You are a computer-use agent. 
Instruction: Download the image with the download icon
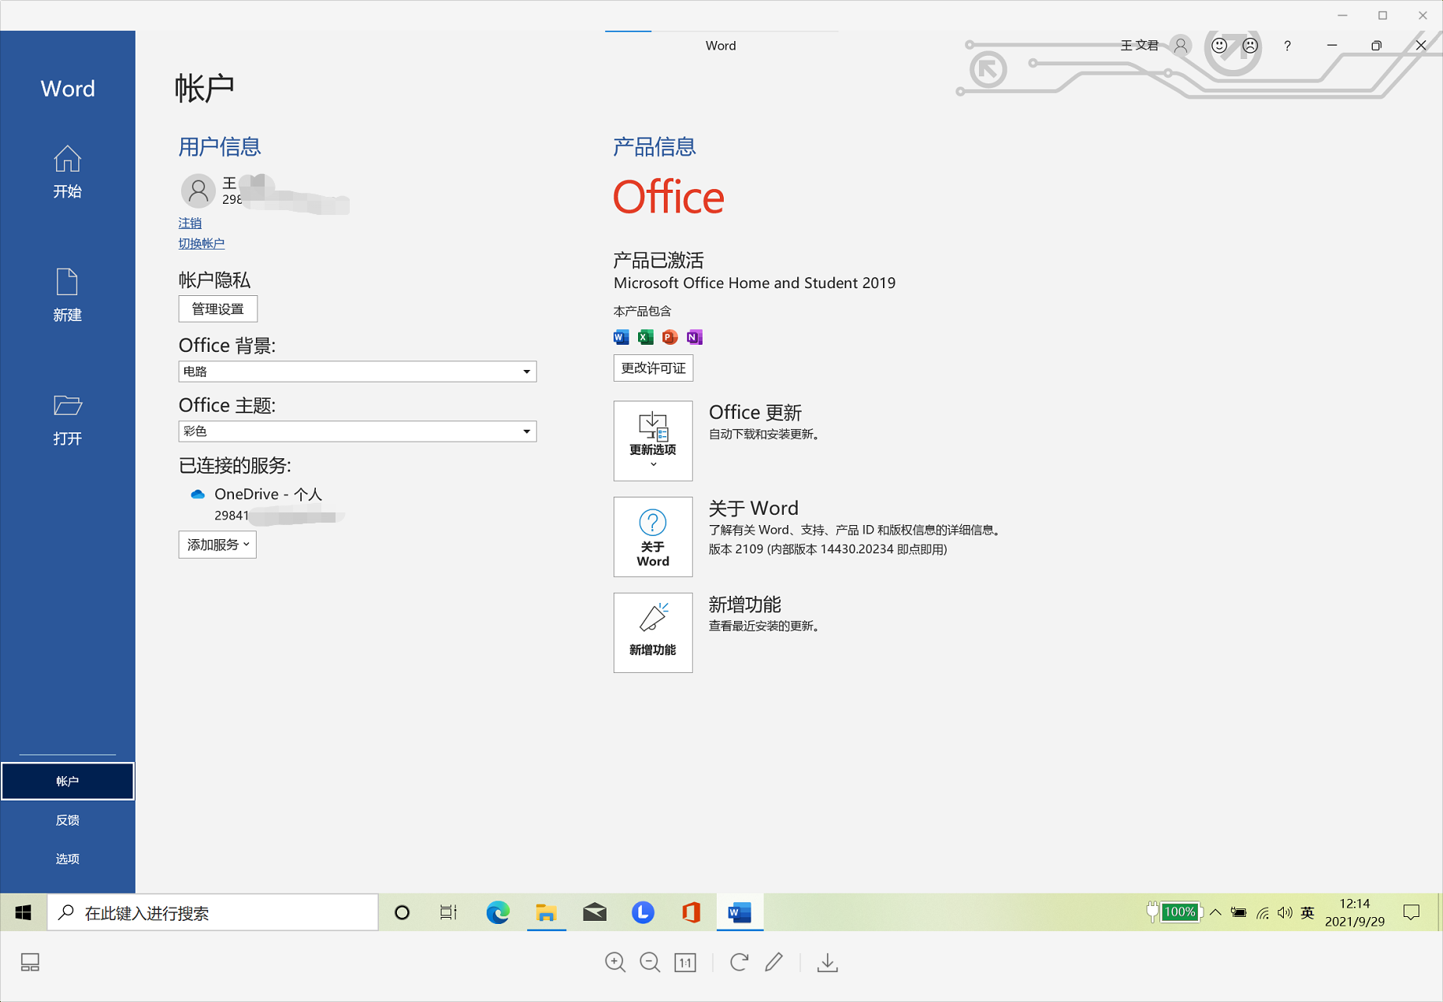(827, 962)
